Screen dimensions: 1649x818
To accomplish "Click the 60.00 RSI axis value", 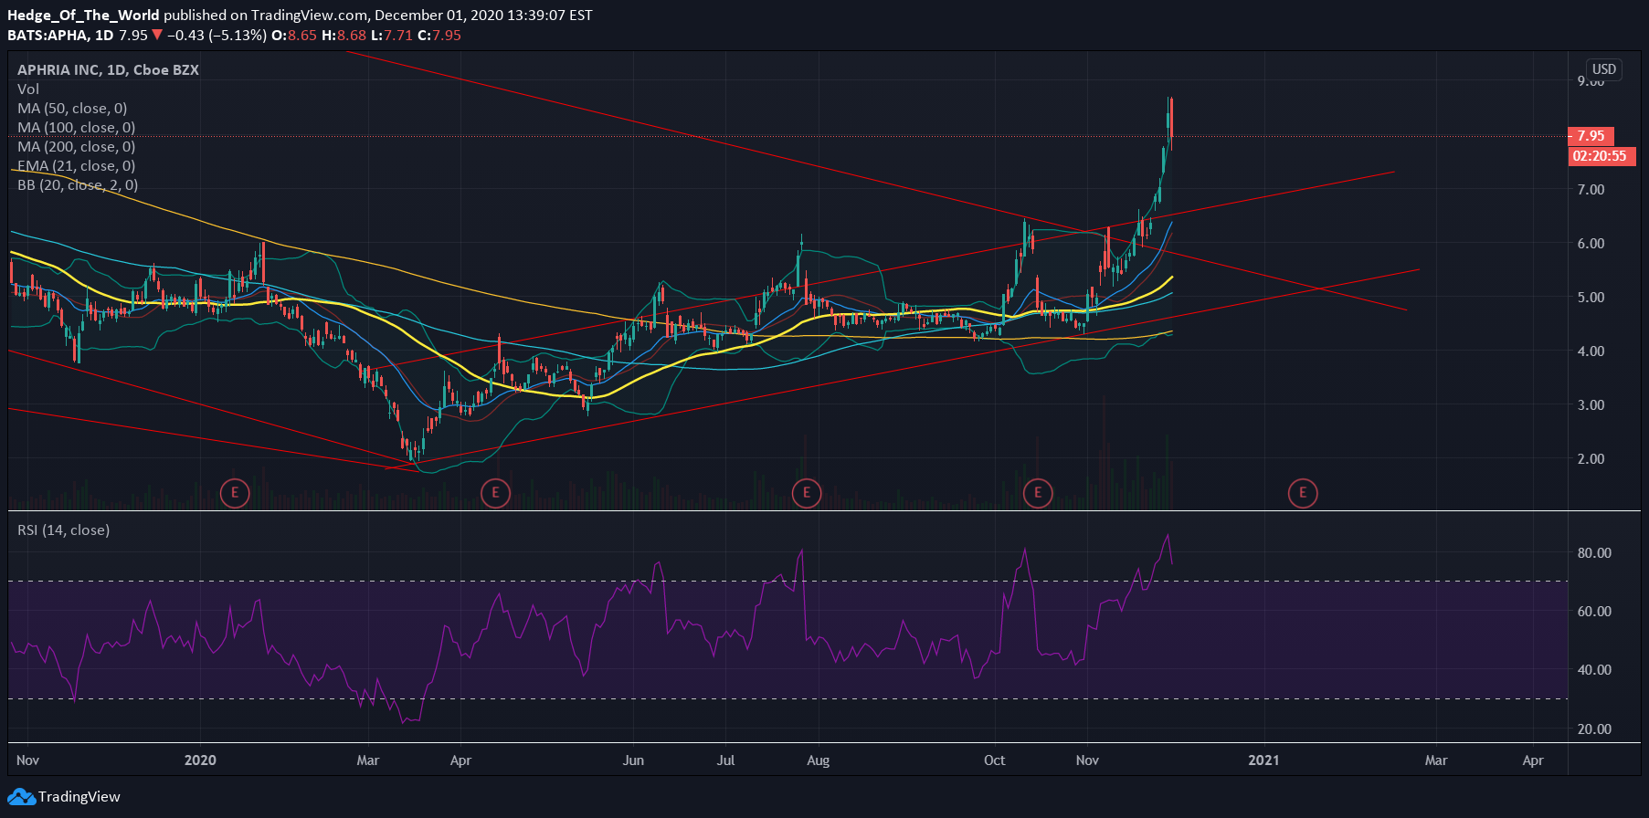I will (x=1594, y=611).
